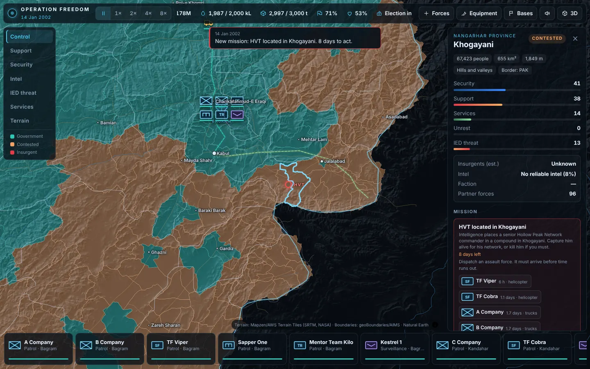Click the Services progress bar
Viewport: 590px width, 369px height.
517,119
